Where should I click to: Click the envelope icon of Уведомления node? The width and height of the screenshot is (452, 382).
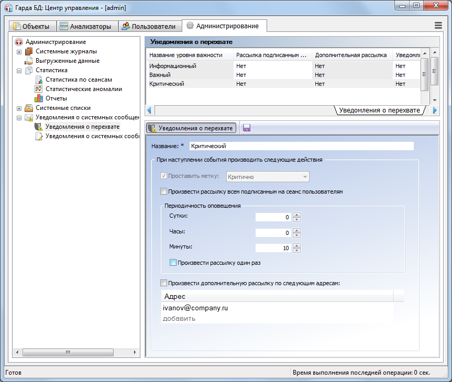click(29, 118)
